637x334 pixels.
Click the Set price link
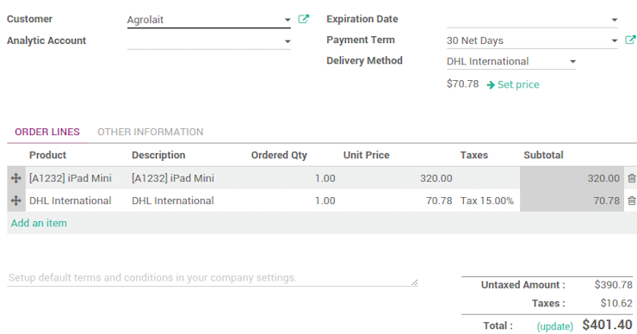(518, 84)
